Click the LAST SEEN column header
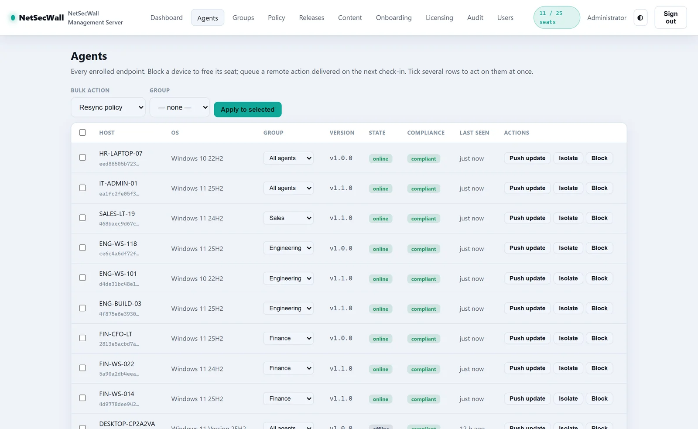698x429 pixels. coord(474,133)
